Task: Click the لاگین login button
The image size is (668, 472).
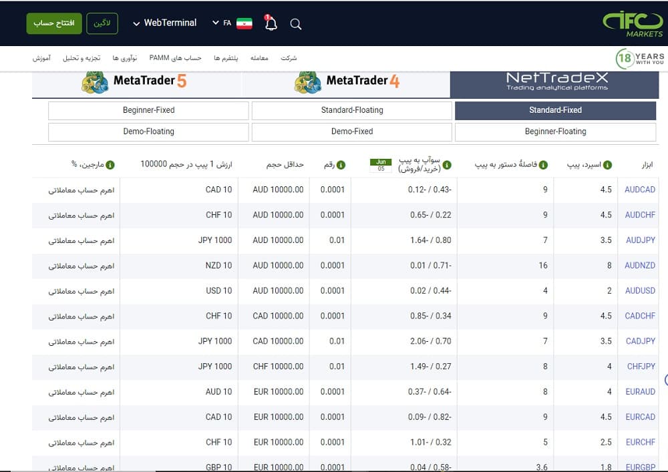Action: tap(102, 23)
